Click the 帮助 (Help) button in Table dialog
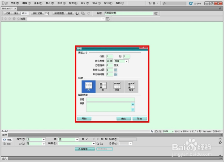Viewport: 224px width, 162px height. 84,119
